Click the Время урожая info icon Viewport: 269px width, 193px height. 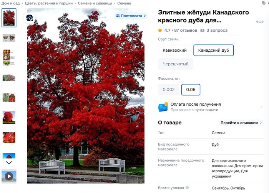(x=187, y=188)
